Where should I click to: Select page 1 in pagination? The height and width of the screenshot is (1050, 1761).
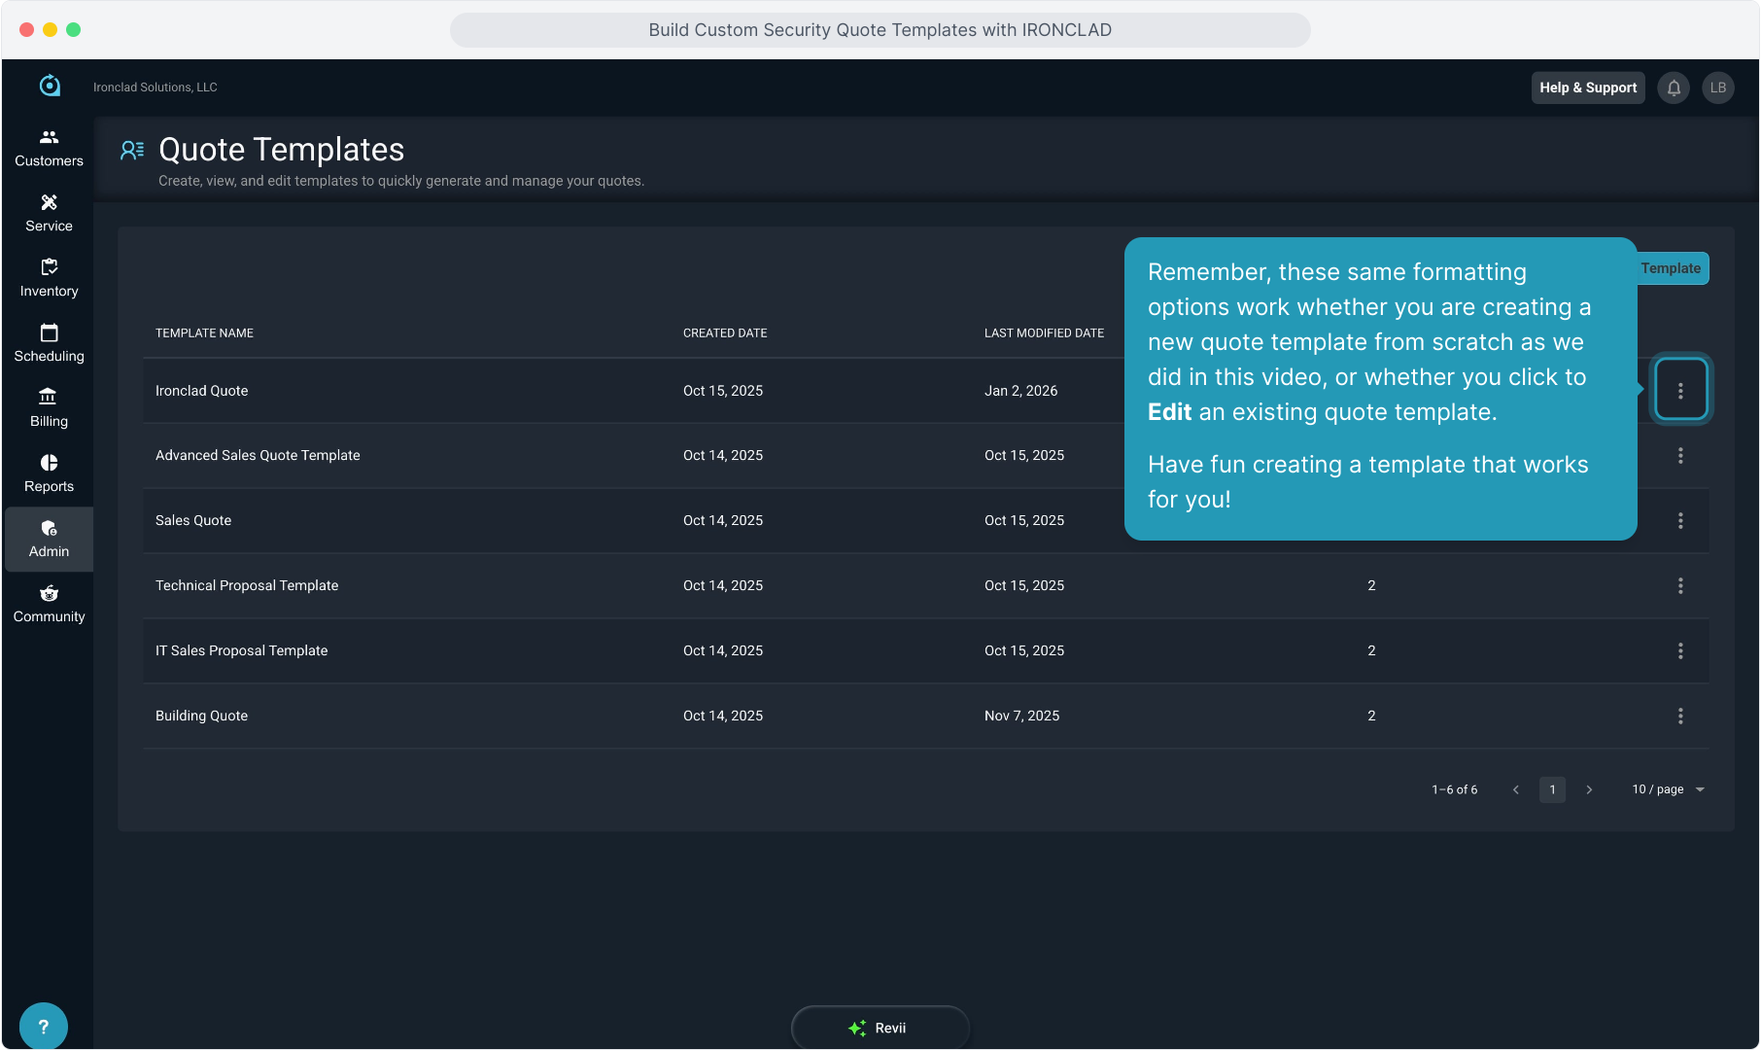[x=1552, y=789]
